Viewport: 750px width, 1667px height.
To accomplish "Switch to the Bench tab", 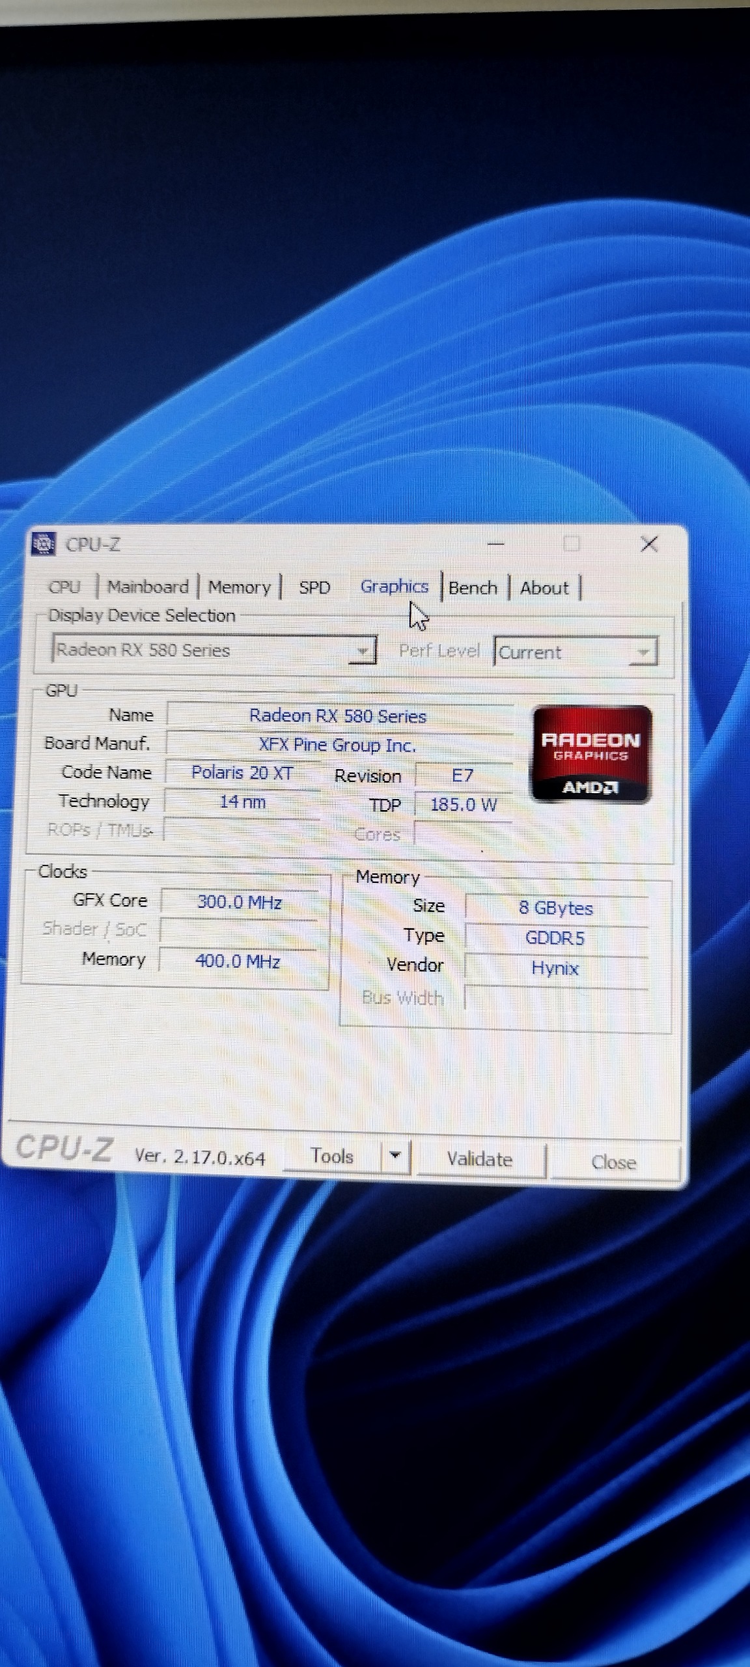I will pyautogui.click(x=473, y=588).
